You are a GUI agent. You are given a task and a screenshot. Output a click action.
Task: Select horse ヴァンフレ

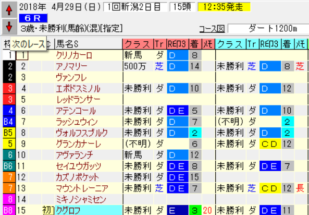click(71, 77)
